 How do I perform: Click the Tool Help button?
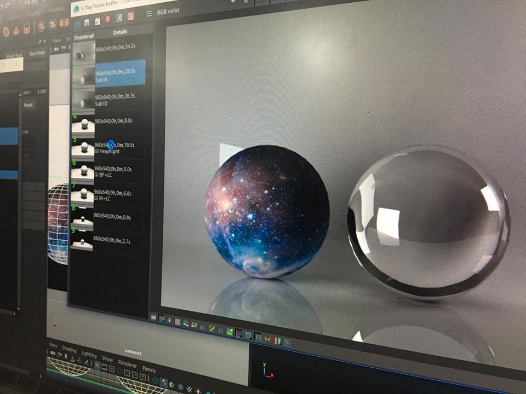point(37,54)
